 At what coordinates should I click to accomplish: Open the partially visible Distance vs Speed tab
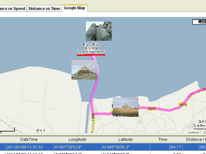tap(13, 8)
